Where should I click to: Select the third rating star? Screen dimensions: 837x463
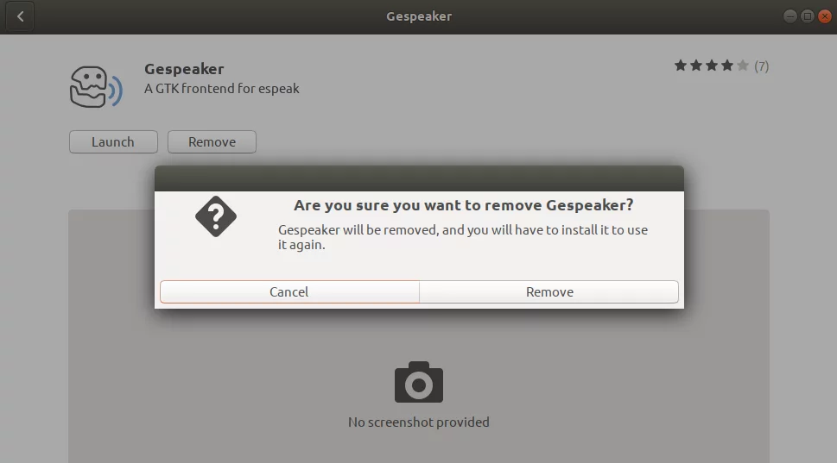pos(712,66)
